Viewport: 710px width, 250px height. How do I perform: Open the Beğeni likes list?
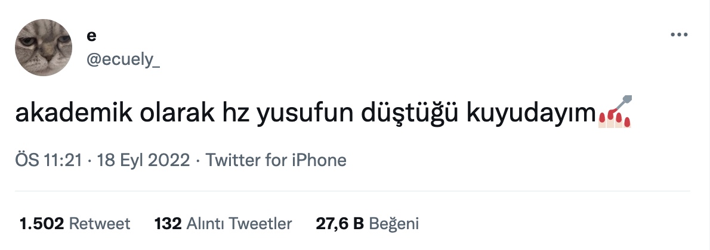(394, 224)
